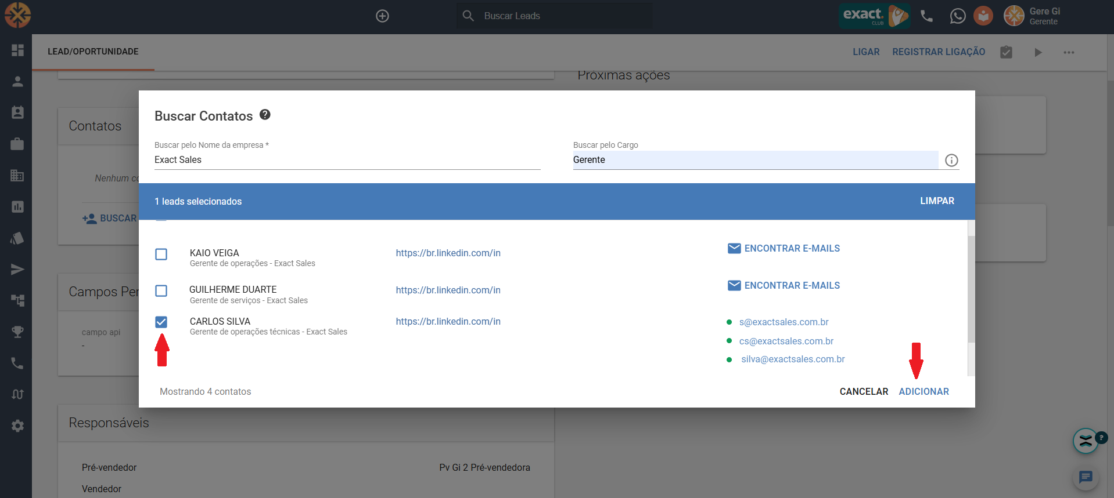The image size is (1114, 498).
Task: Open CARLOS SILVA's LinkedIn link
Action: (x=448, y=321)
